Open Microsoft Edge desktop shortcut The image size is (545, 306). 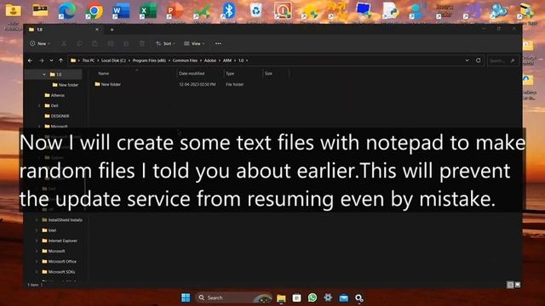[66, 11]
